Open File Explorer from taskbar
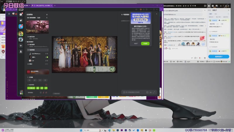 113,130
